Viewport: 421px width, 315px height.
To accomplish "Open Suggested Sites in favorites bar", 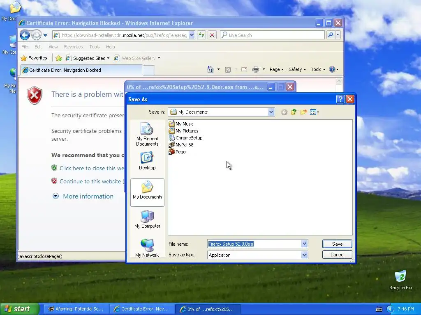I will [x=88, y=58].
